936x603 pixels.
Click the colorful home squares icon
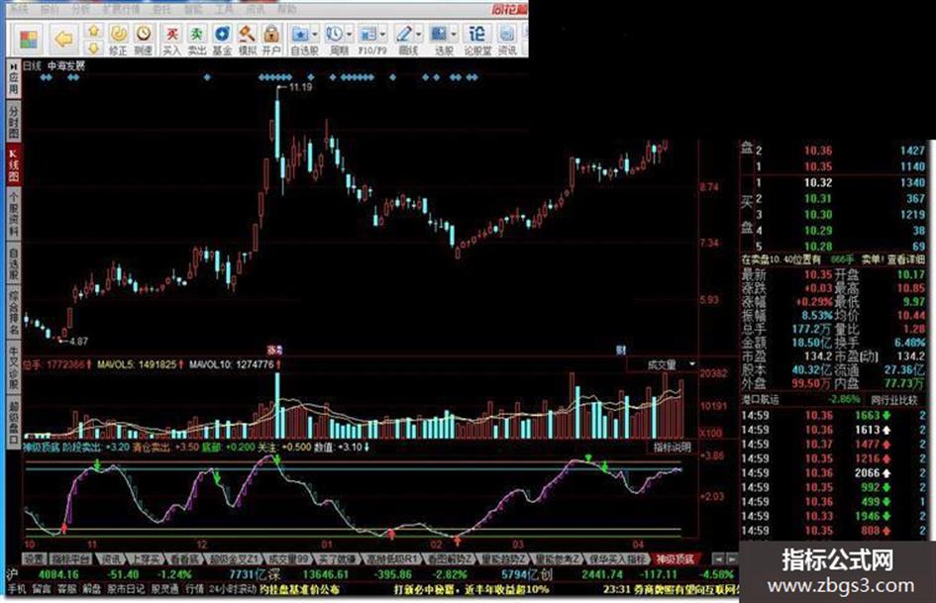(28, 40)
